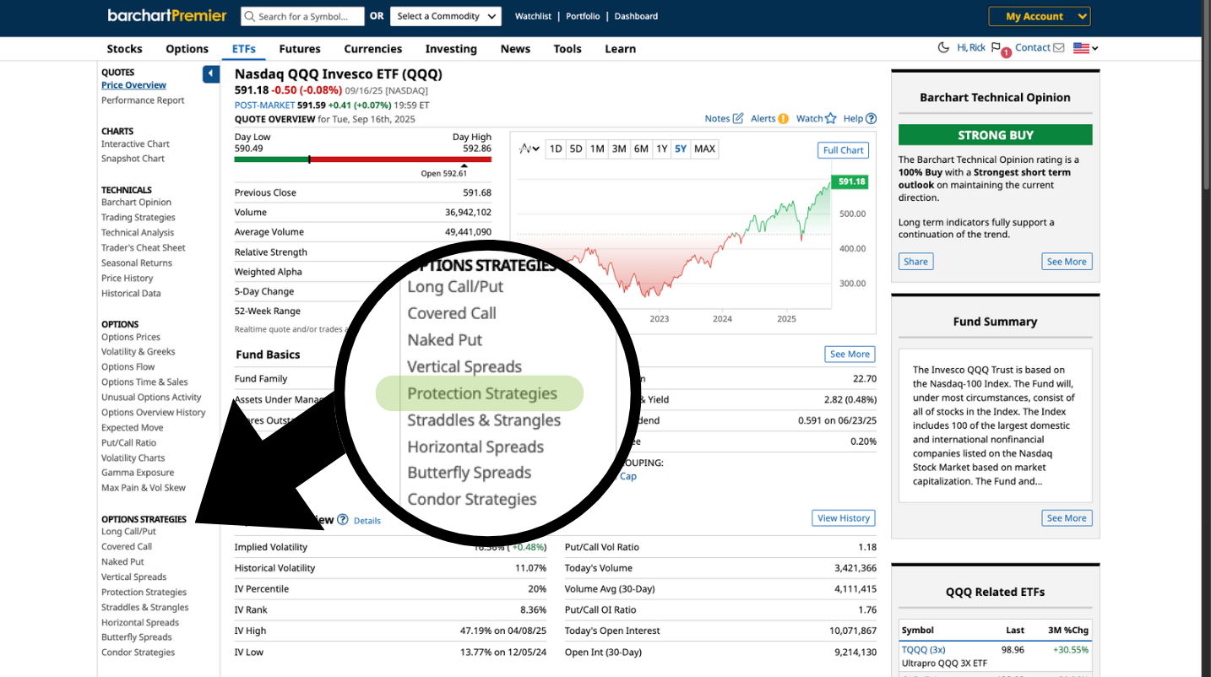1211x677 pixels.
Task: Go to Watchlist in the top bar
Action: (533, 16)
